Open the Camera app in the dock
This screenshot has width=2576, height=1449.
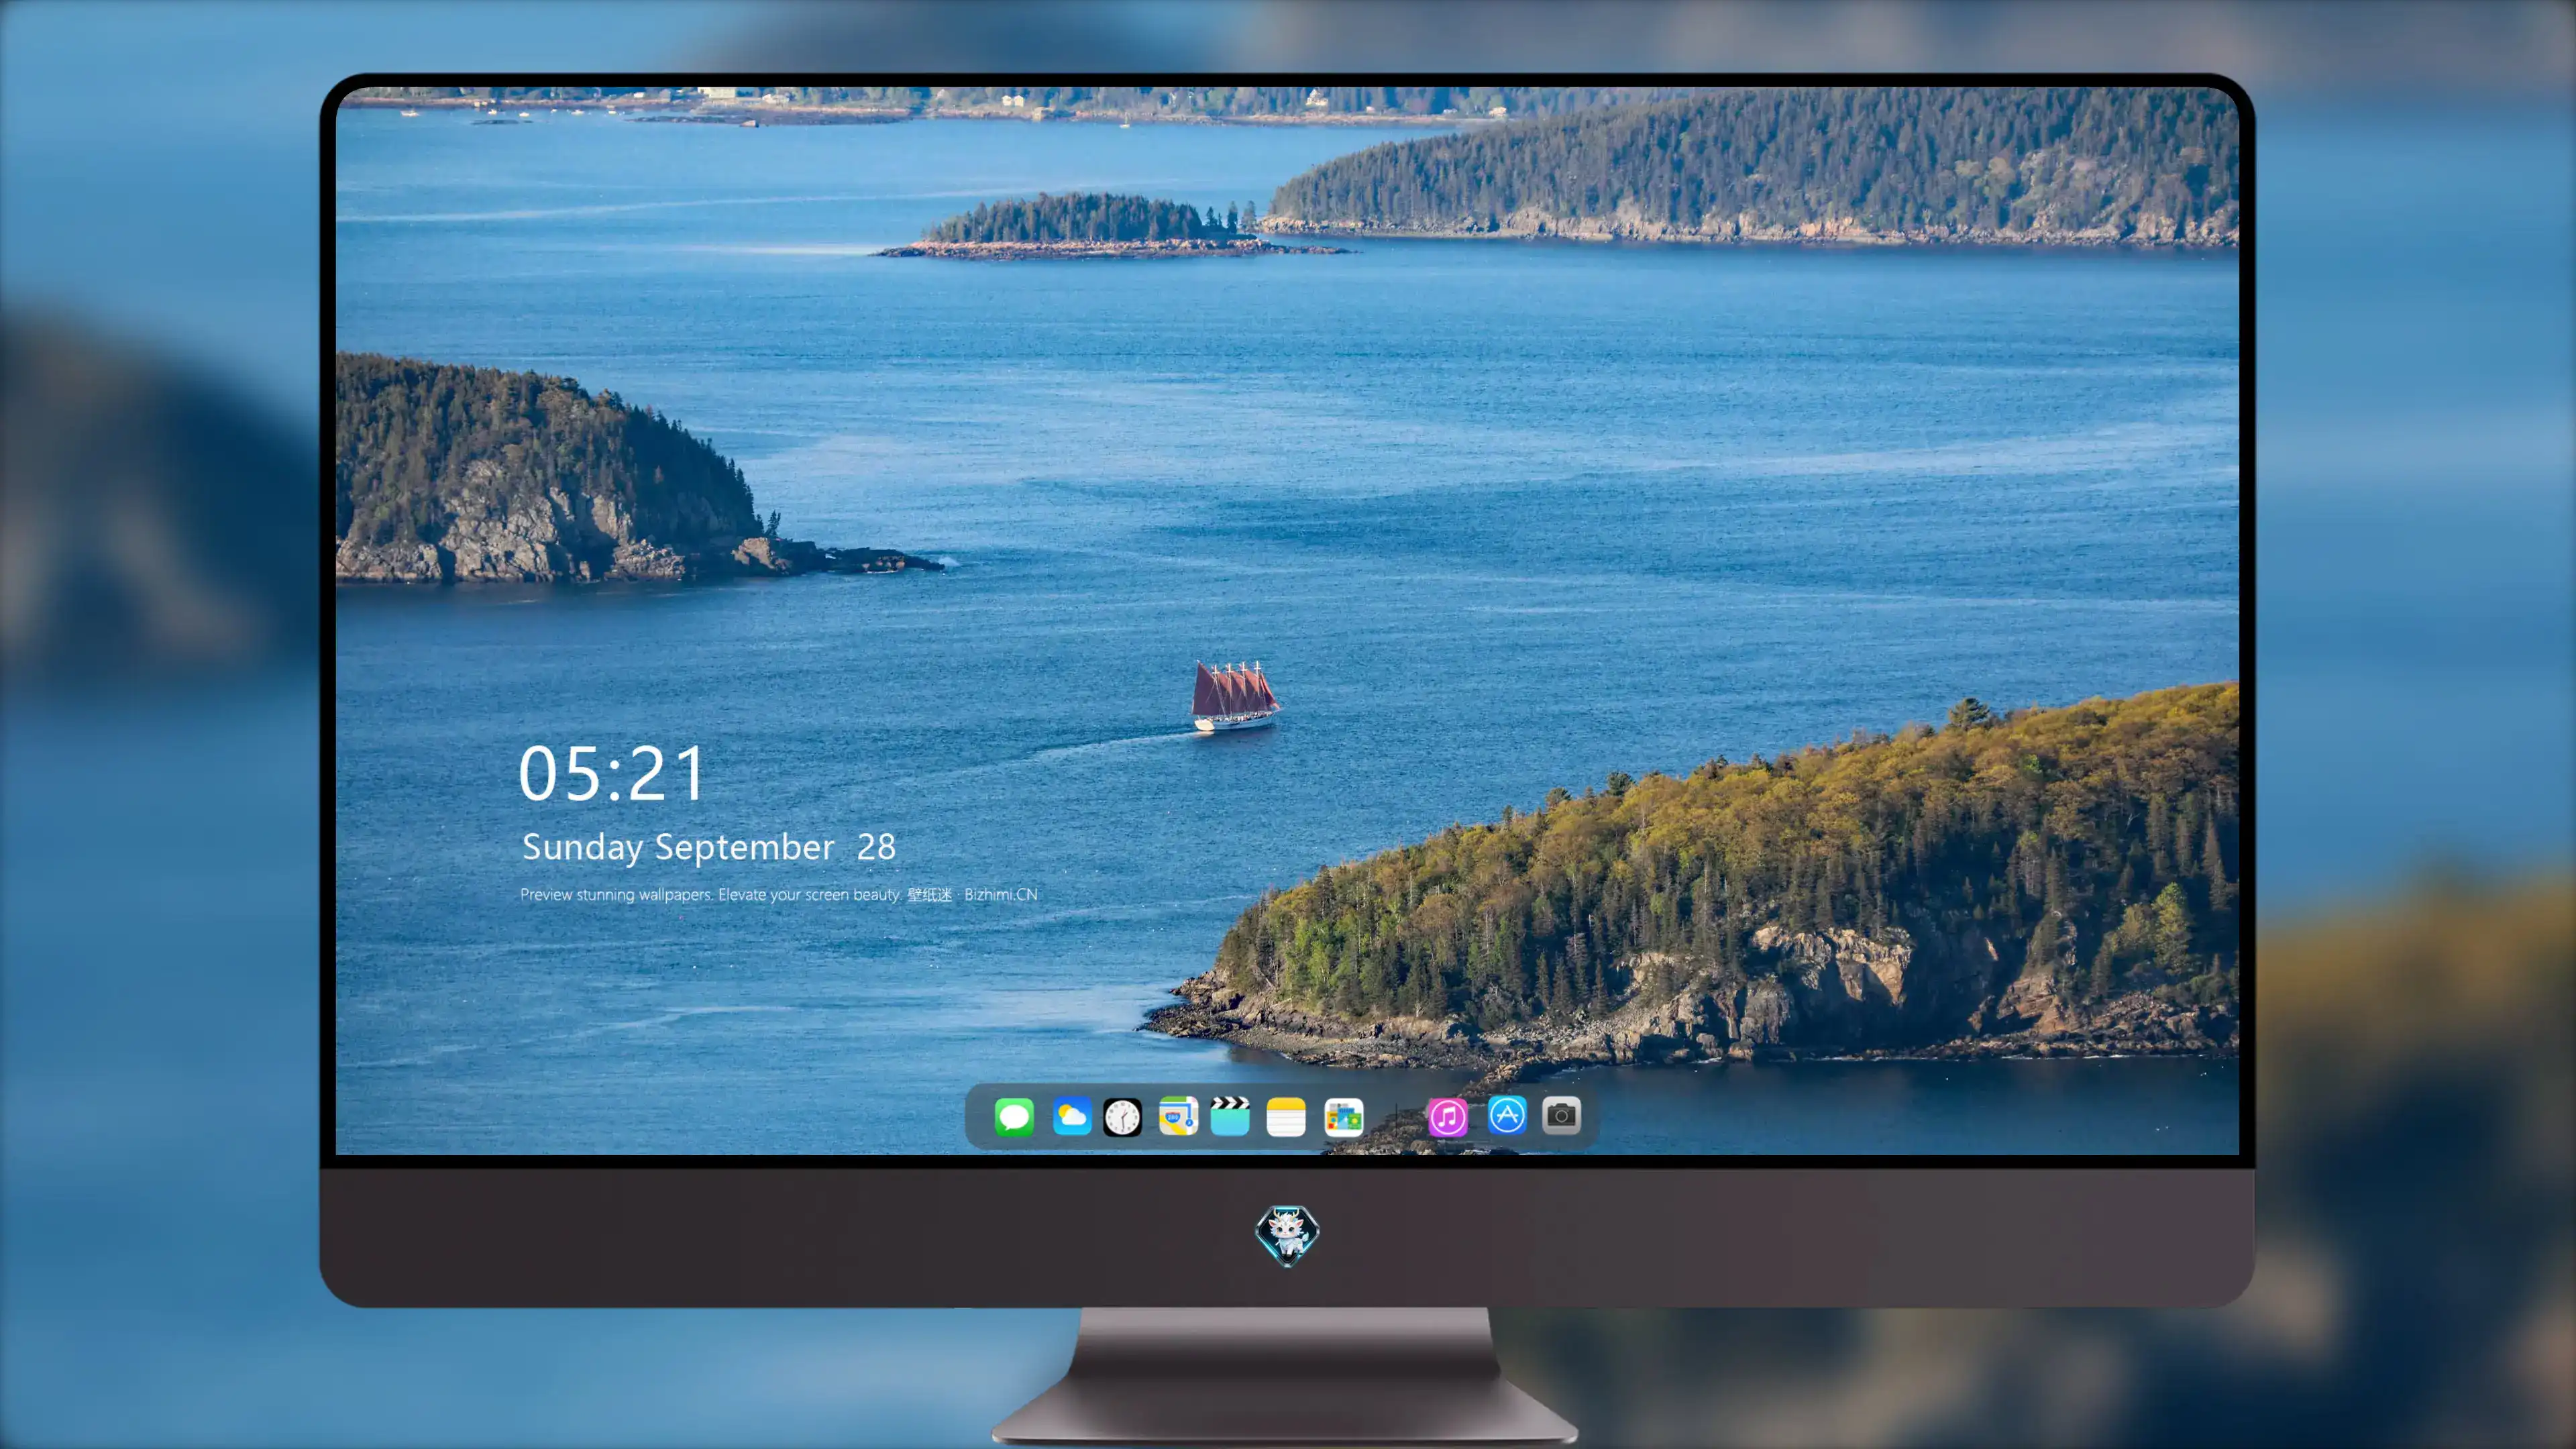tap(1561, 1115)
